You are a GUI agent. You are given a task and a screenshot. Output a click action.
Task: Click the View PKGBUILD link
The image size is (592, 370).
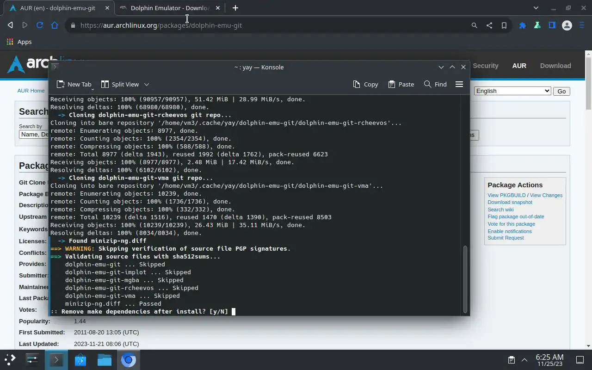[506, 195]
